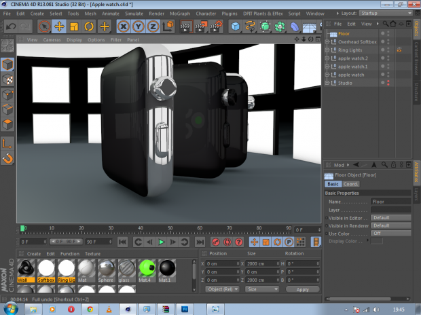Screen dimensions: 421x315
Task: Switch to Texture mode in left palette
Action: click(7, 79)
